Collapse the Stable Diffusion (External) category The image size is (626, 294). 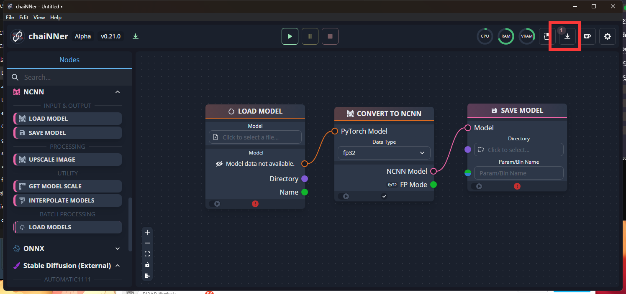click(x=118, y=266)
